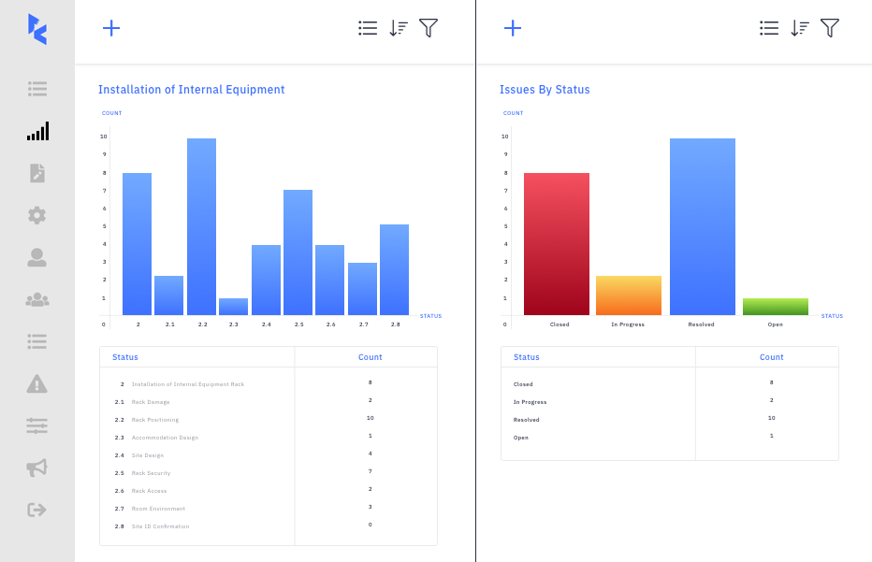Click 'Resolved' axis label under chart

pyautogui.click(x=702, y=324)
